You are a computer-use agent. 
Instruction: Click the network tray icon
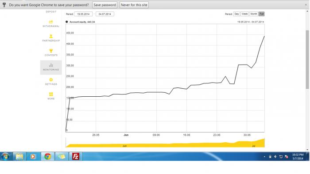(x=281, y=157)
